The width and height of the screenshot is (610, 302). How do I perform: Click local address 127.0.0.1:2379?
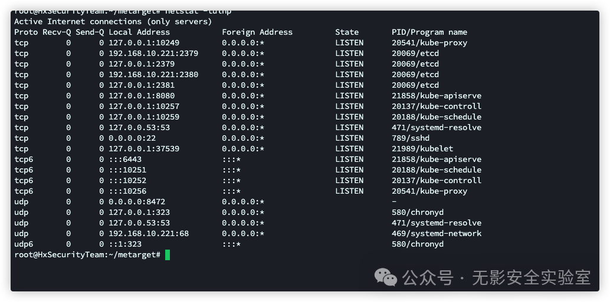click(142, 64)
